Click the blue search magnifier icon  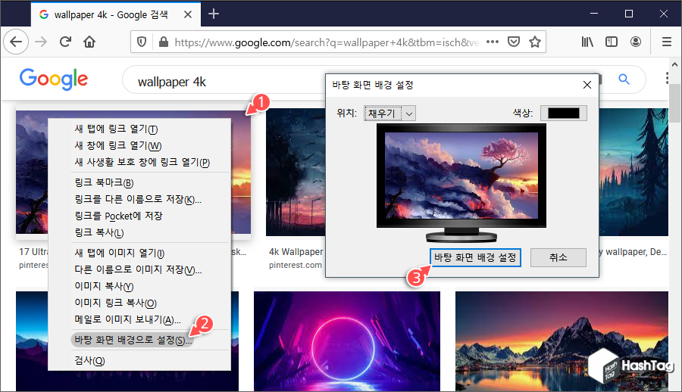tap(624, 79)
